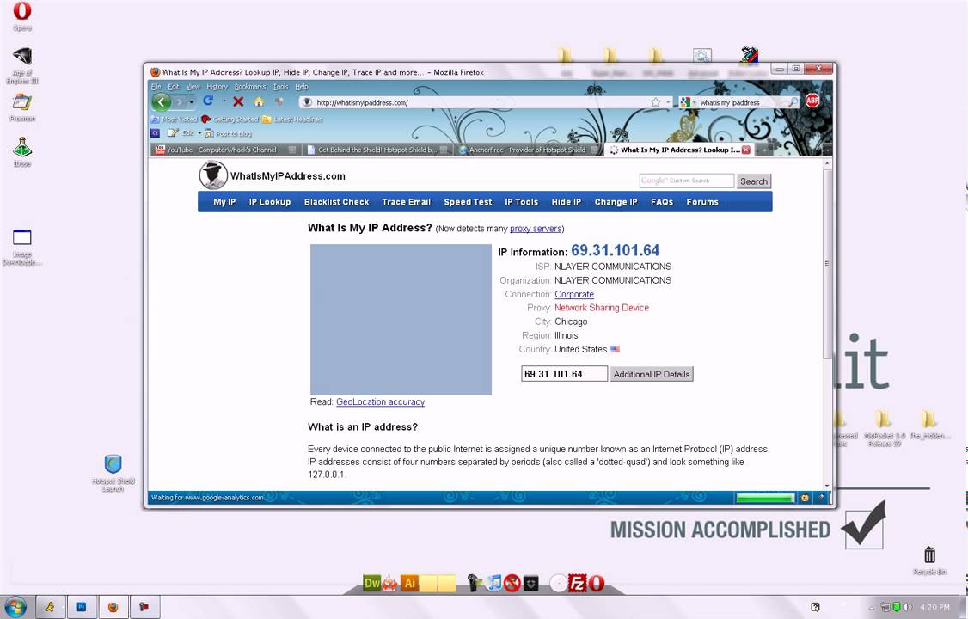Click the page's vertical scrollbar
The width and height of the screenshot is (968, 619).
827,262
